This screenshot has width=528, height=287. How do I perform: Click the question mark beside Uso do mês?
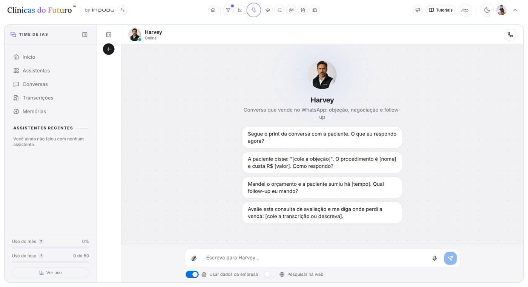(x=41, y=241)
